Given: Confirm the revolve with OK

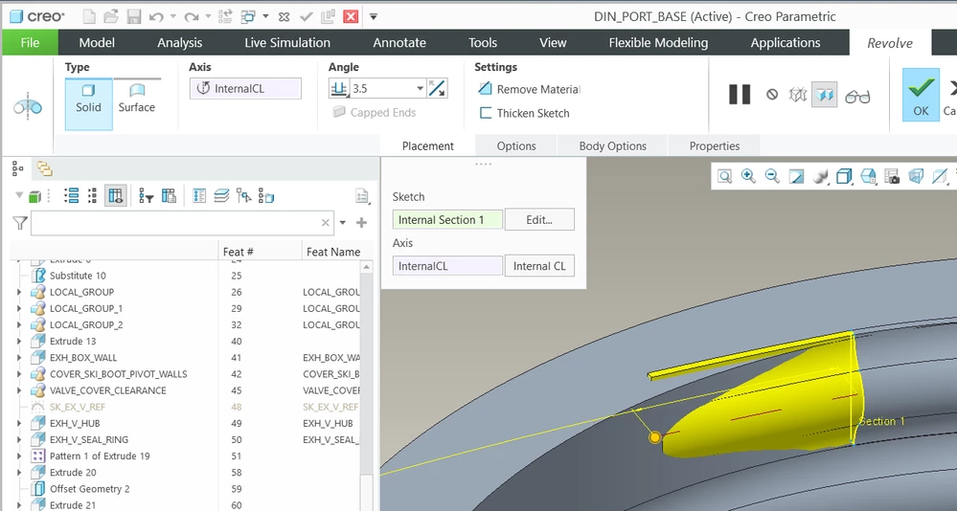Looking at the screenshot, I should 921,95.
